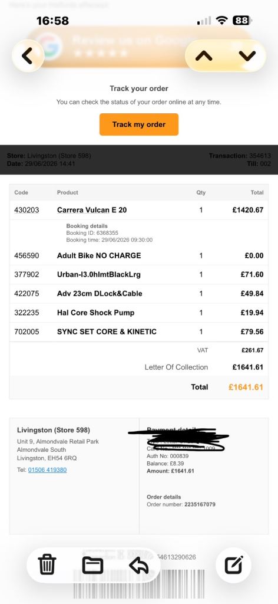Open the Carrera Vulcan E 20 product
278x604 pixels.
(92, 210)
